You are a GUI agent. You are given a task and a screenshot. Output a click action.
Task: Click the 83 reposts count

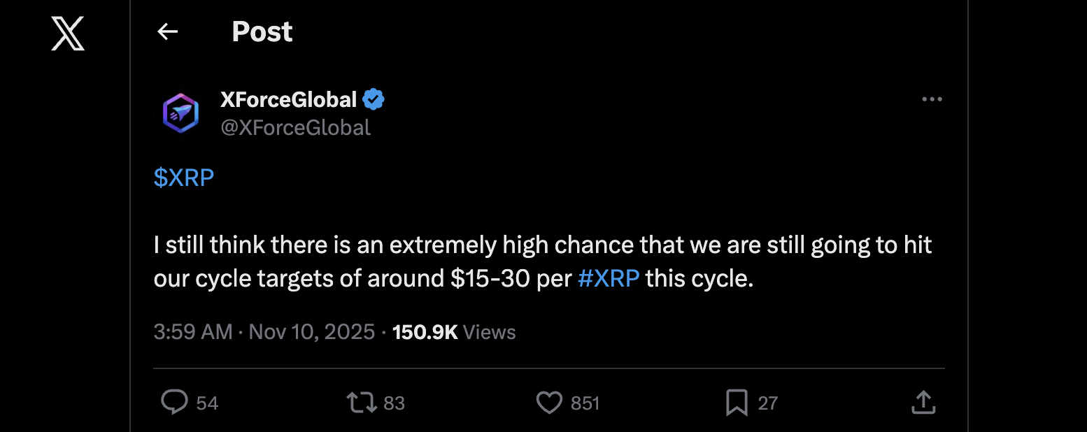[394, 403]
